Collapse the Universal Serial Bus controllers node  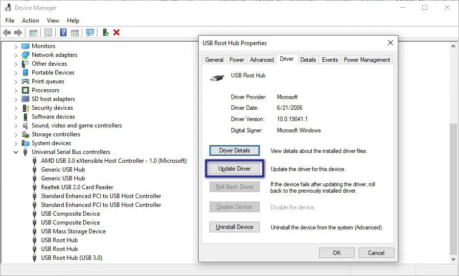point(16,152)
